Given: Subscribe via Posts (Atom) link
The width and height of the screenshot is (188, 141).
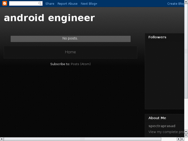Looking at the screenshot, I should point(81,64).
